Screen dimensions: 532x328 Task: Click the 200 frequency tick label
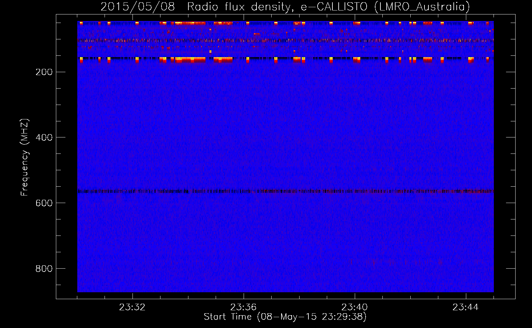pyautogui.click(x=44, y=72)
